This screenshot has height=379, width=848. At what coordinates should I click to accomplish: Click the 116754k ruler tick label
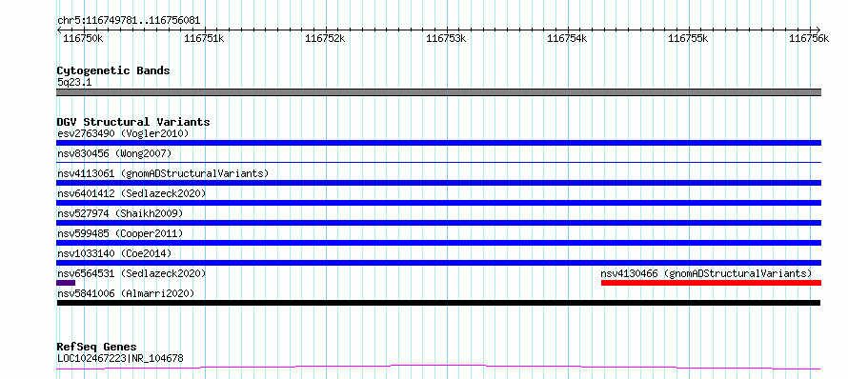pyautogui.click(x=567, y=38)
